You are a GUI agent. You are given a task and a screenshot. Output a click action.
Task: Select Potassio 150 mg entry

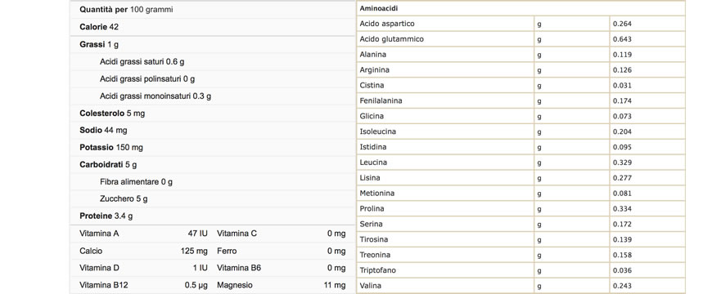[213, 148]
